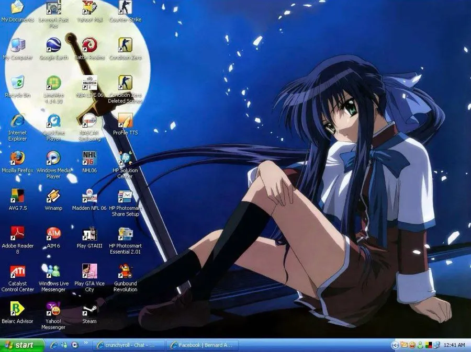Expand hidden system tray icons arrow
This screenshot has height=352, width=471.
point(395,346)
